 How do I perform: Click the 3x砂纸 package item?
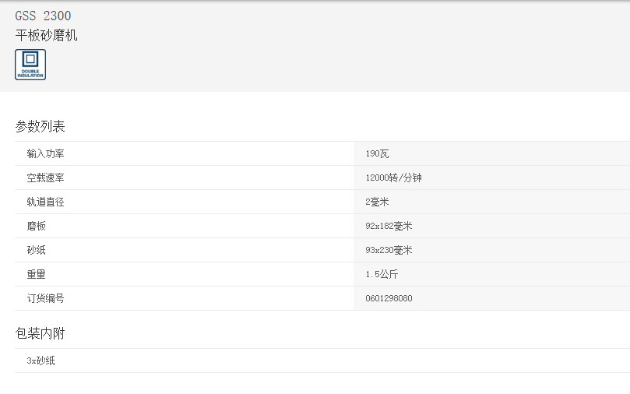point(40,361)
